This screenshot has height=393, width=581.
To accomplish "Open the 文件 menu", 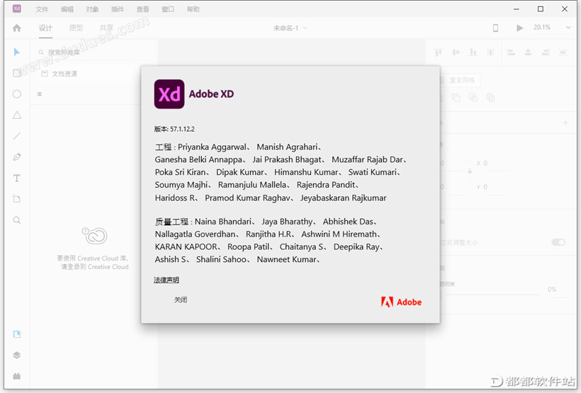I will (x=42, y=9).
